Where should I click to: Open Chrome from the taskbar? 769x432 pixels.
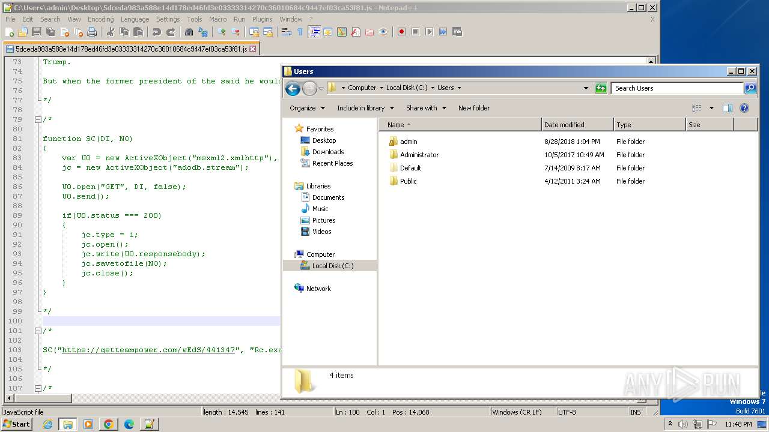109,424
